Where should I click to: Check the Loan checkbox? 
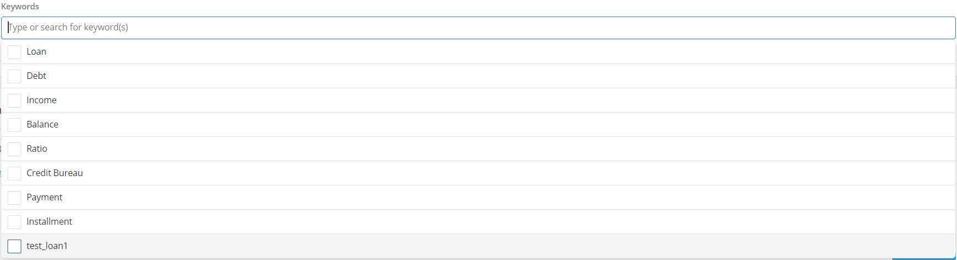pos(14,52)
